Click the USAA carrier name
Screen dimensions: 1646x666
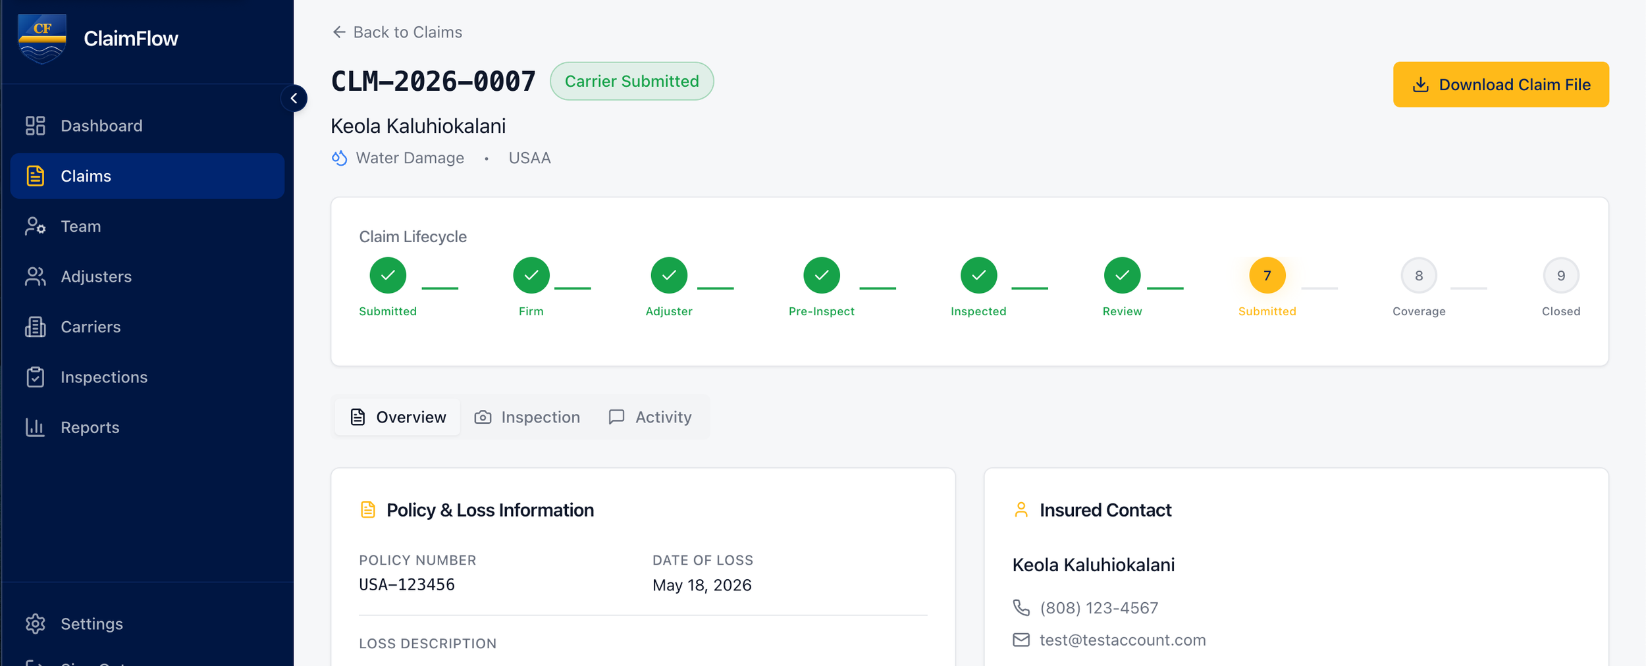(529, 158)
